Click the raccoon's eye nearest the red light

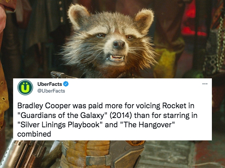(129, 37)
